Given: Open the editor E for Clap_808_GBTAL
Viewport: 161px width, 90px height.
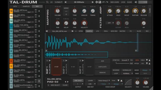Looking at the screenshot, I should [39, 71].
